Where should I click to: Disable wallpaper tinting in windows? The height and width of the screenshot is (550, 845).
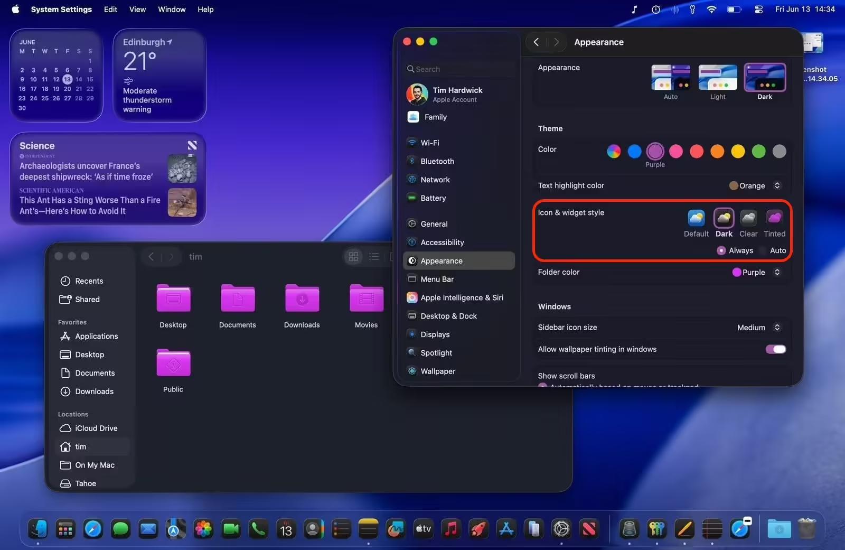tap(775, 349)
